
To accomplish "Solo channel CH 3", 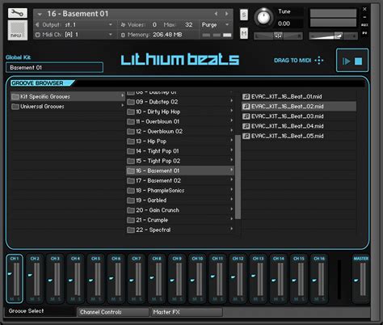I will point(59,299).
